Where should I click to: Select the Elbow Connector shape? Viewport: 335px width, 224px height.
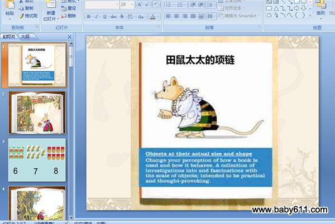pyautogui.click(x=283, y=8)
